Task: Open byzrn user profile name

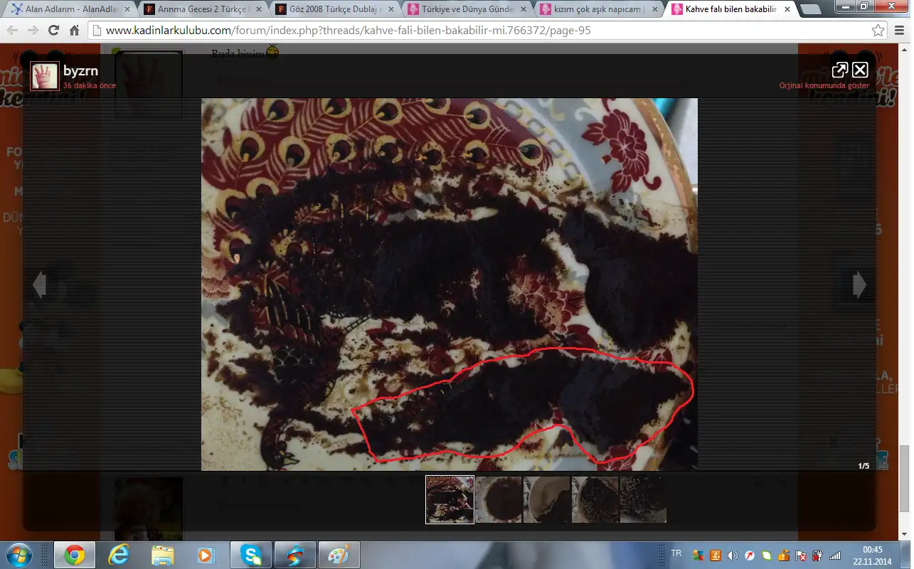Action: pyautogui.click(x=80, y=70)
